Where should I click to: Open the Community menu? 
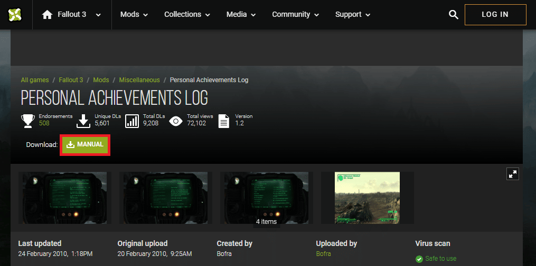tap(295, 15)
